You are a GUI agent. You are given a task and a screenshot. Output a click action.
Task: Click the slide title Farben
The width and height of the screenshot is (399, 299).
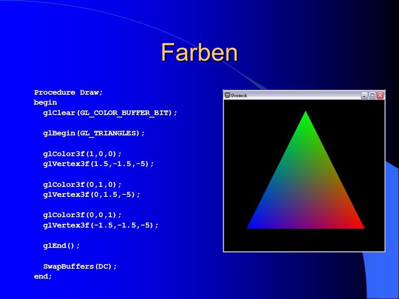199,52
